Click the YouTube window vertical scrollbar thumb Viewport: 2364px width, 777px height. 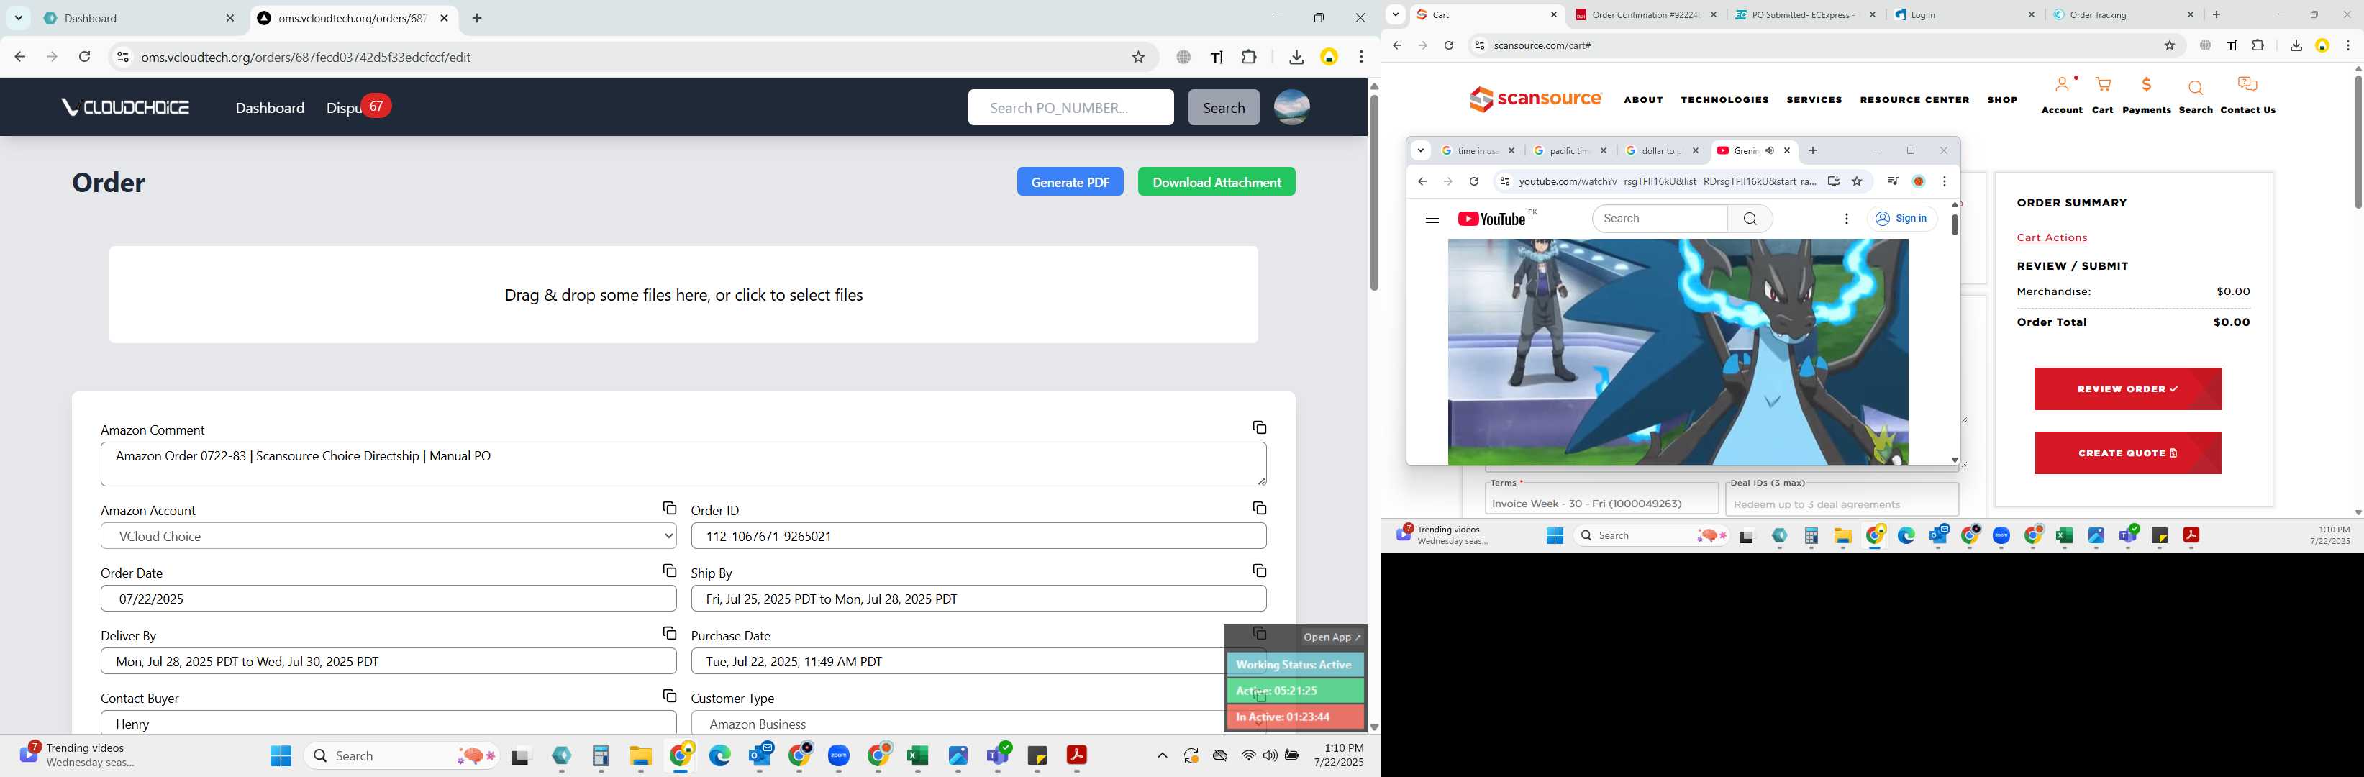pyautogui.click(x=1955, y=224)
